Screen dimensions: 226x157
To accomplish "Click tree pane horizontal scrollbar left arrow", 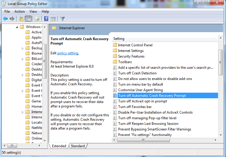I will pyautogui.click(x=4, y=145).
